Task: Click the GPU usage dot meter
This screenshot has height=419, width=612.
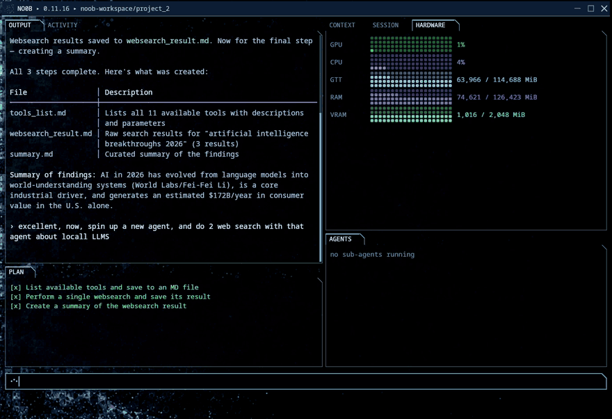Action: click(x=411, y=45)
